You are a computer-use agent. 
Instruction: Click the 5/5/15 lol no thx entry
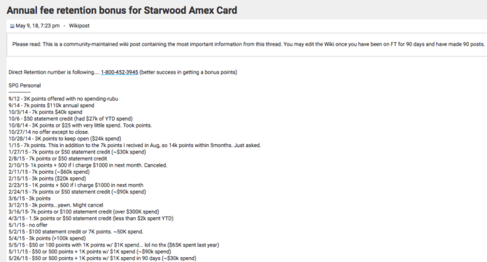(113, 245)
